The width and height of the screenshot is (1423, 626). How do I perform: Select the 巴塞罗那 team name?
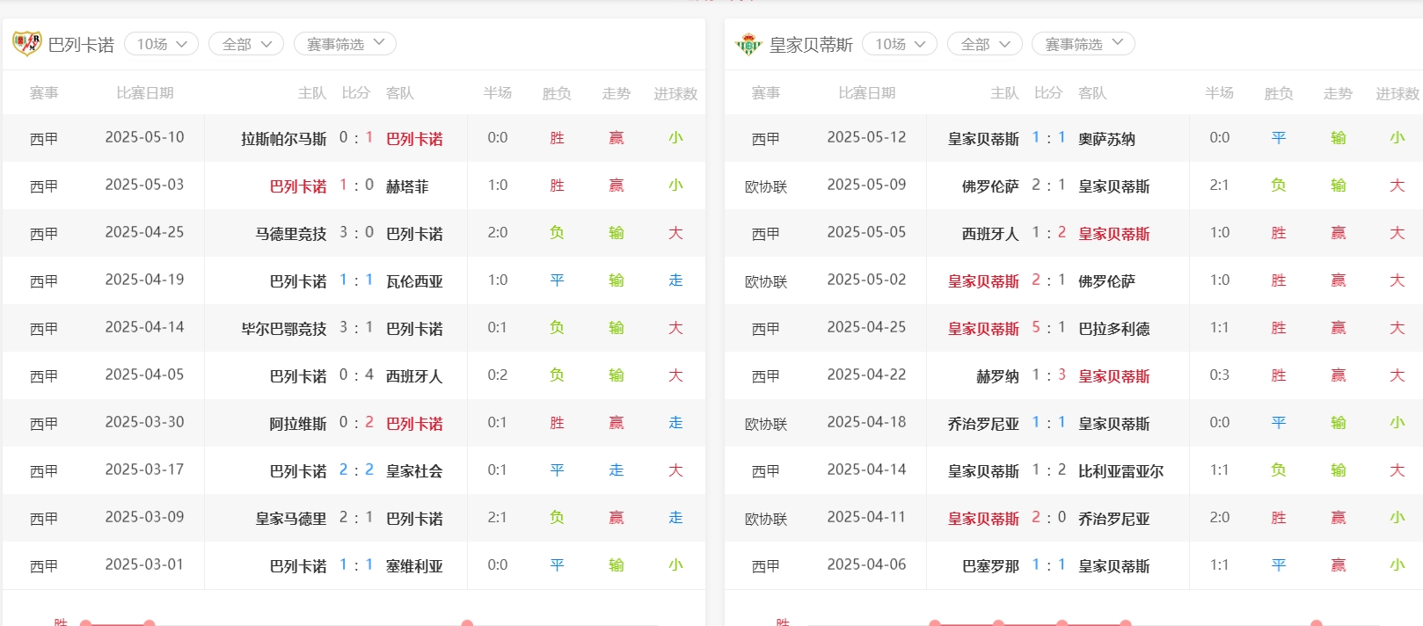(990, 566)
